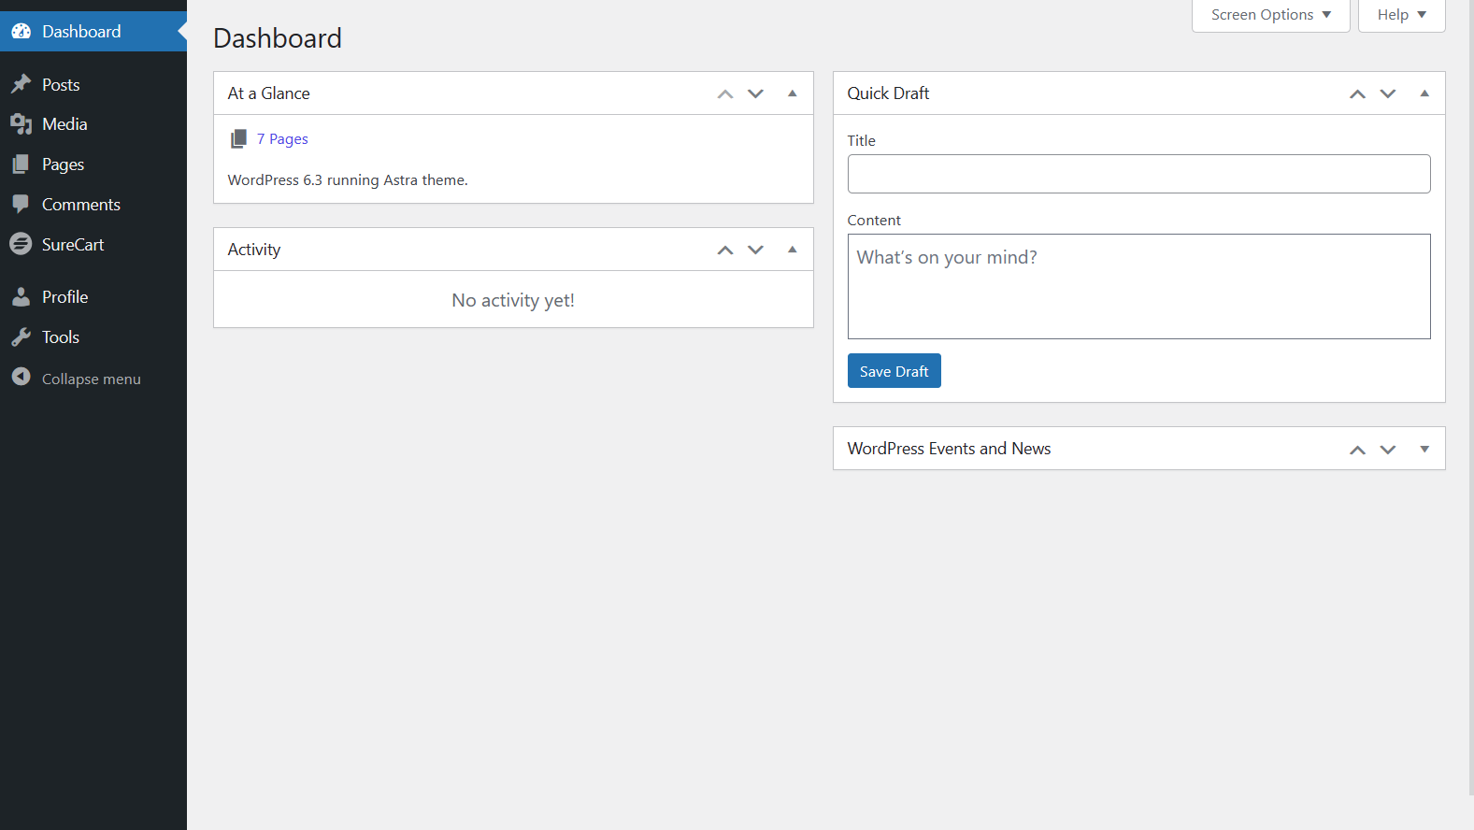Toggle the At a Glance panel closed
The width and height of the screenshot is (1474, 830).
(x=792, y=93)
